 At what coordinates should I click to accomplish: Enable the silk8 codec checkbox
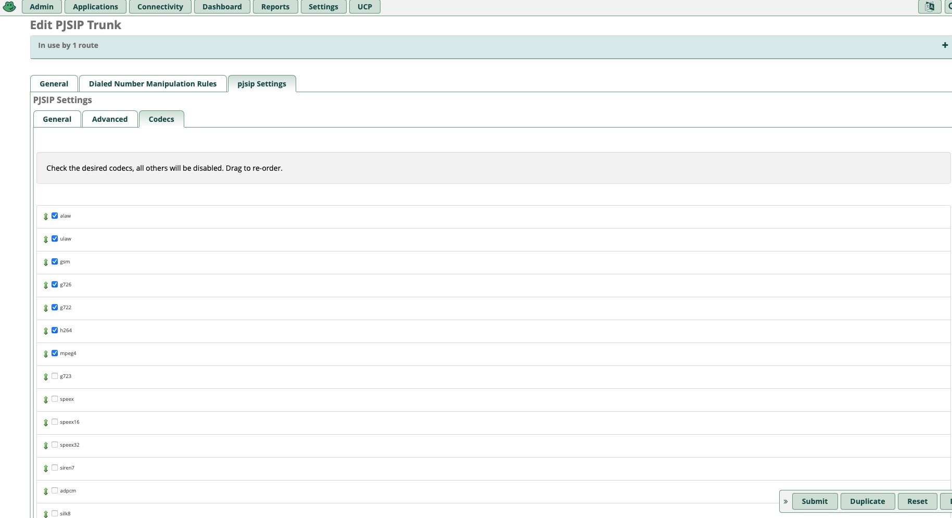pos(55,513)
